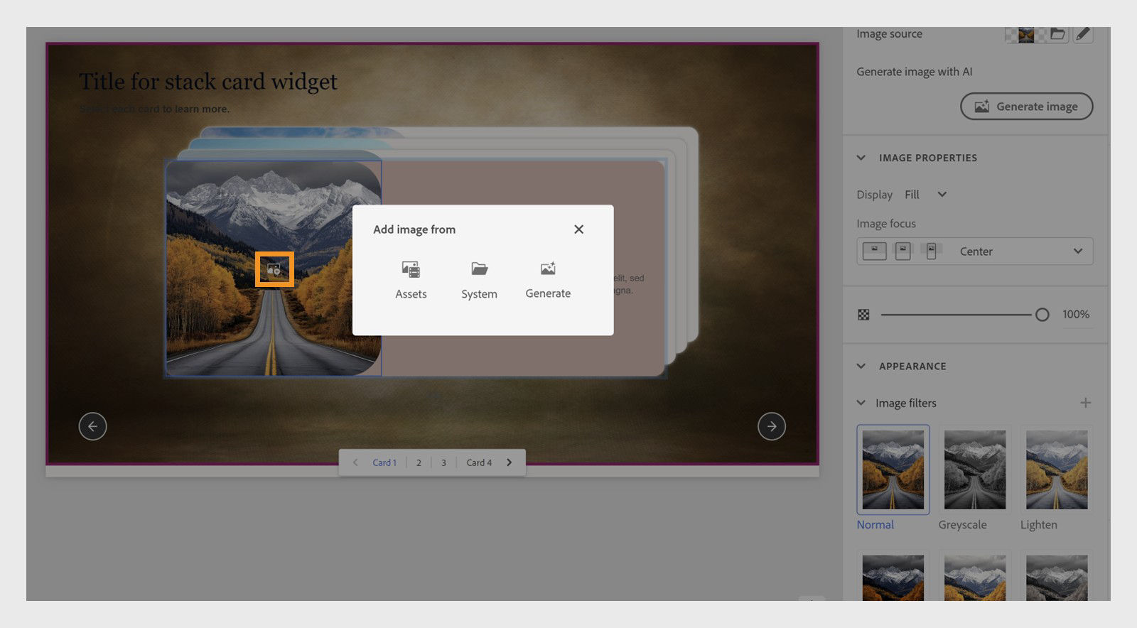Click the 100% opacity value field
Screen dimensions: 1137x628
click(x=1076, y=315)
